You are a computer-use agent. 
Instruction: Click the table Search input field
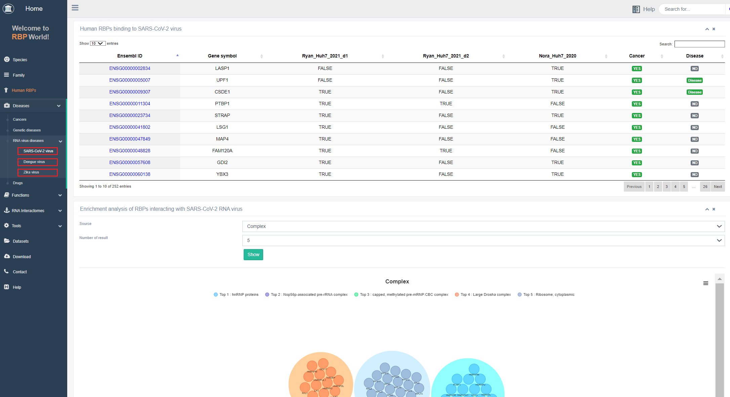click(699, 44)
